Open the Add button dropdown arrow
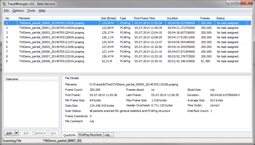 tap(16, 133)
